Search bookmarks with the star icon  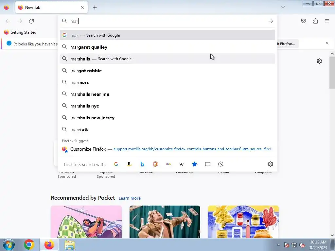point(194,164)
